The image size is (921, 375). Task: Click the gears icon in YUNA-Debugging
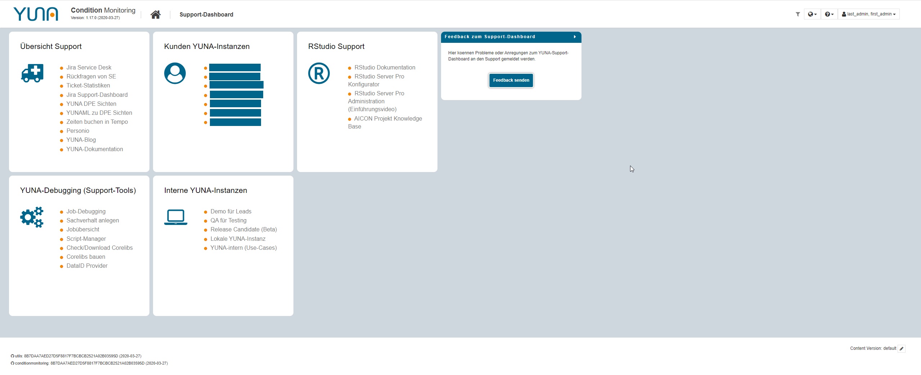[32, 217]
